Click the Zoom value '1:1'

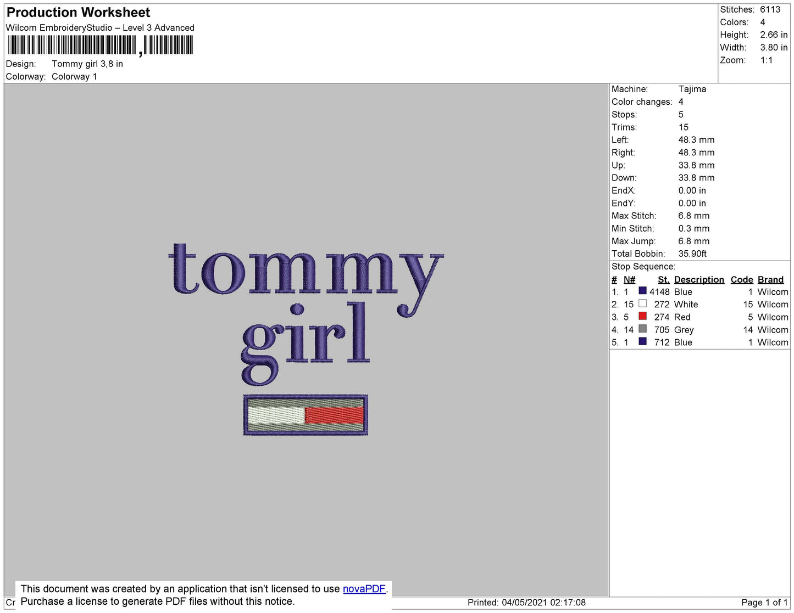[x=767, y=60]
